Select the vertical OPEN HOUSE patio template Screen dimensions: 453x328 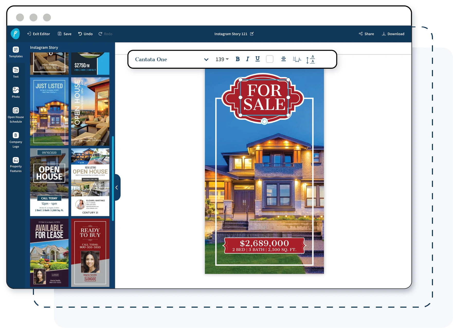[x=90, y=111]
